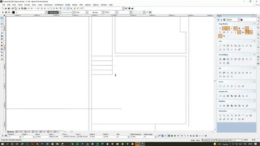Image resolution: width=260 pixels, height=146 pixels.
Task: Click the Delta Angle stepper arrows
Action: (x=156, y=137)
